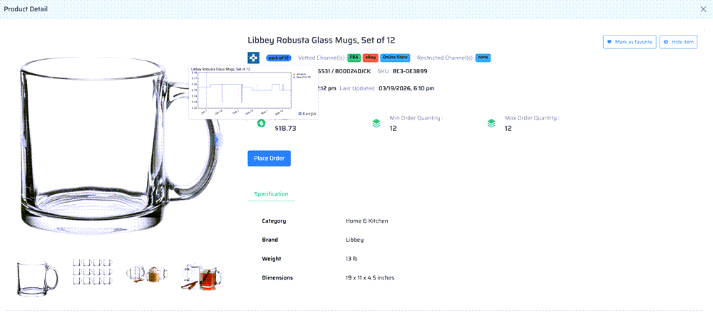Open the Specification tab

pos(271,194)
